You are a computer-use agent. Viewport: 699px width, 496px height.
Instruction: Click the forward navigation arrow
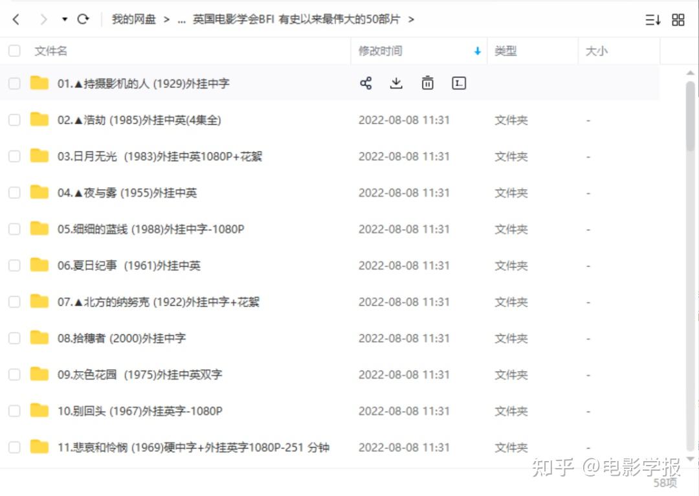coord(43,19)
